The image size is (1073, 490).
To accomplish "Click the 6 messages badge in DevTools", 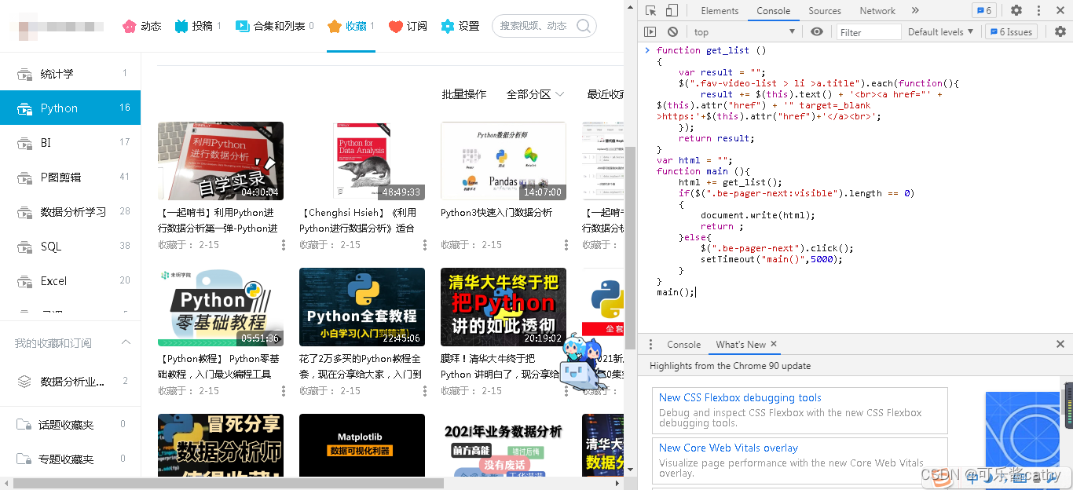I will click(x=983, y=11).
